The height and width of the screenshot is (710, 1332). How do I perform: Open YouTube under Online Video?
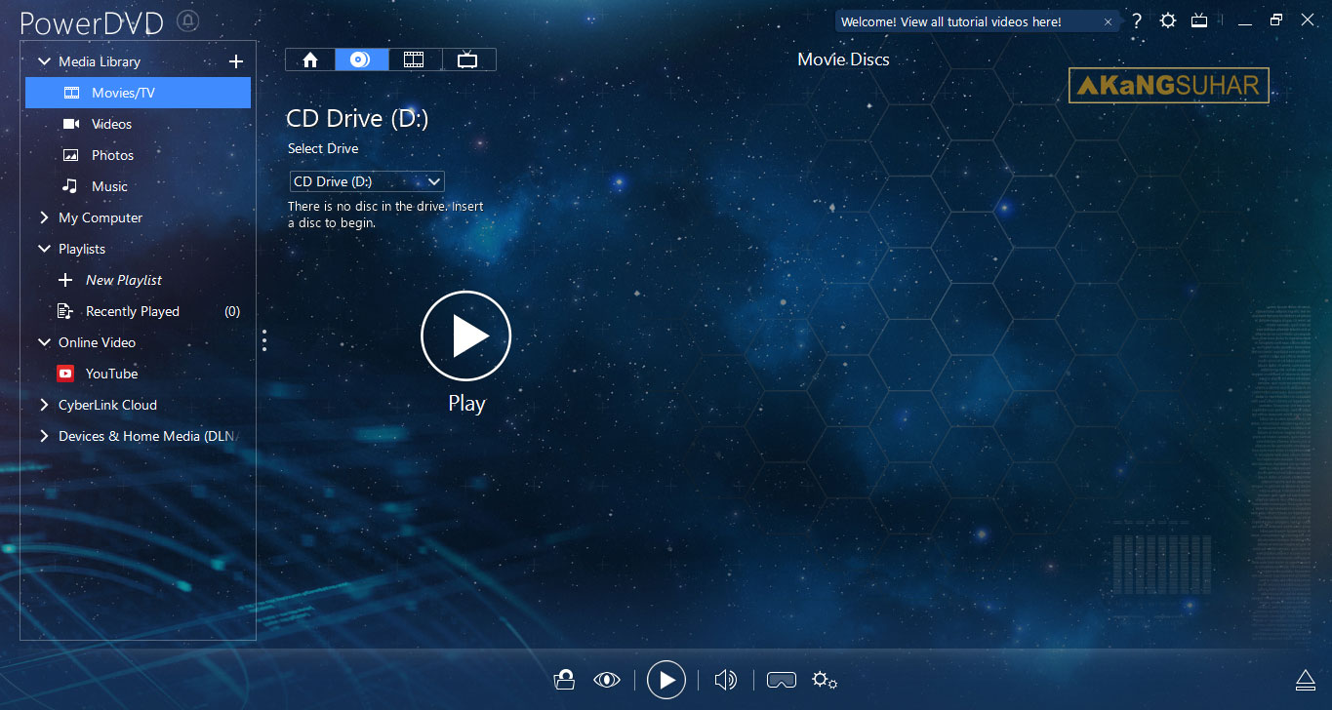tap(138, 374)
